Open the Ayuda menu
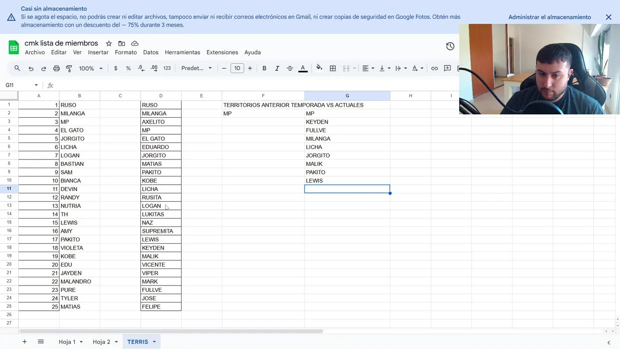Image resolution: width=620 pixels, height=349 pixels. [x=252, y=52]
